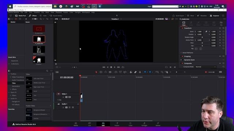Reset Transform section with reset icon
Screen dimensions: 234x131
(223, 28)
